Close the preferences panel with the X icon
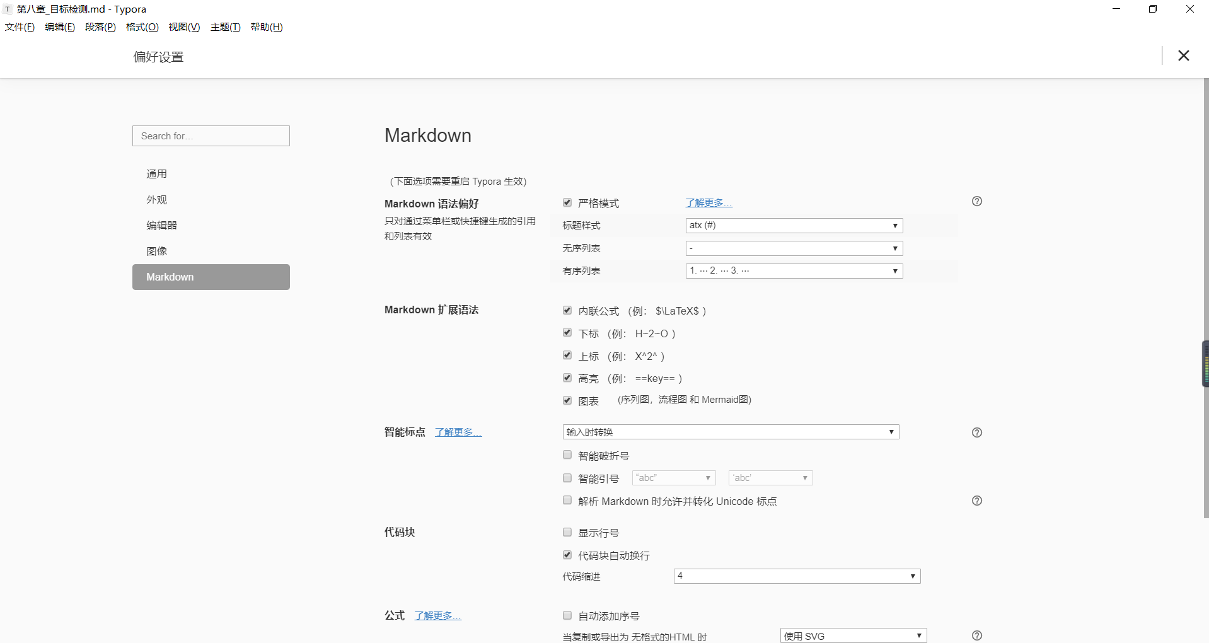This screenshot has width=1209, height=643. 1183,55
